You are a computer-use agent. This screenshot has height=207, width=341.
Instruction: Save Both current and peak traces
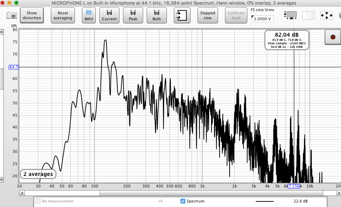[157, 15]
